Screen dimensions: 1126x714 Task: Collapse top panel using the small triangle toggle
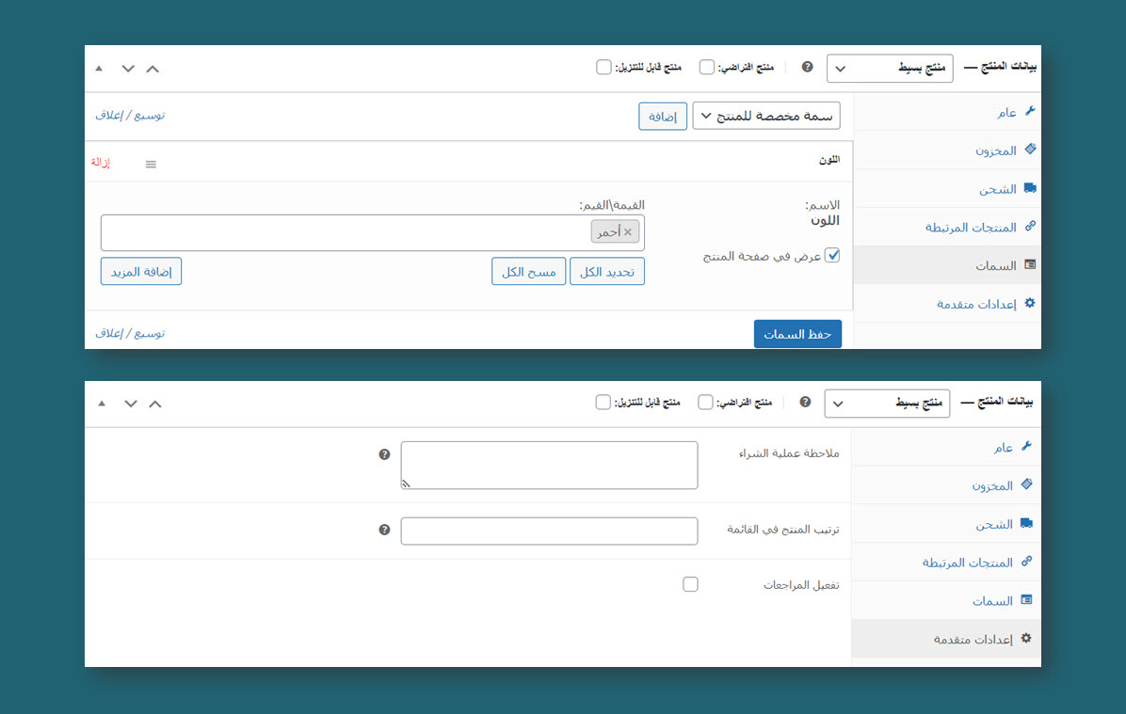click(99, 69)
